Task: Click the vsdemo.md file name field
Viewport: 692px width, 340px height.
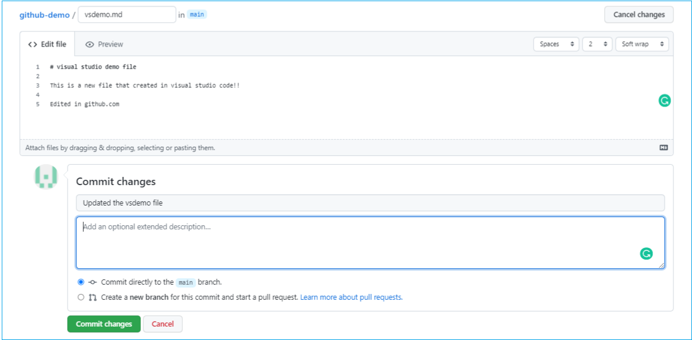Action: click(127, 15)
